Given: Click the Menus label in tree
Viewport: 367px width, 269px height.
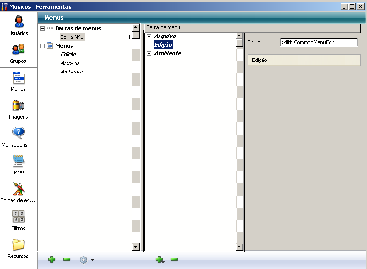Looking at the screenshot, I should [x=64, y=46].
